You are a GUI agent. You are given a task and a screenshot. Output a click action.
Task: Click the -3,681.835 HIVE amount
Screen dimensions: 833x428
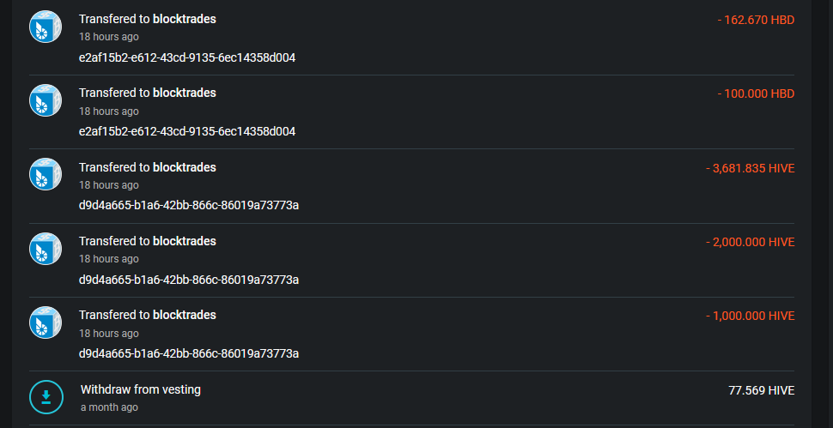[750, 169]
